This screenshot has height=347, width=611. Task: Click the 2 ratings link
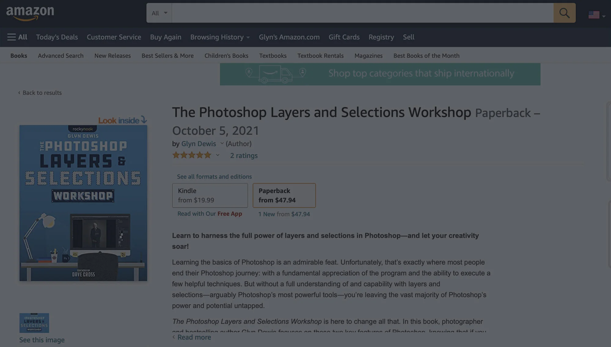pyautogui.click(x=243, y=155)
